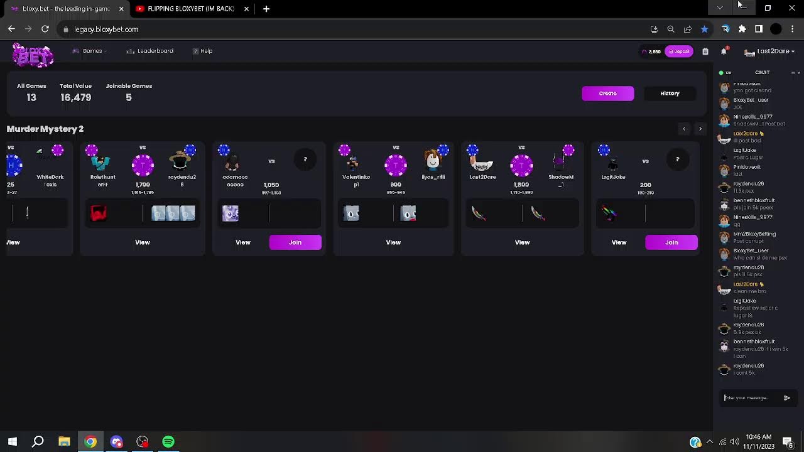Click the rainbow knife in LxgitJake's game
Viewport: 804px width, 452px height.
click(x=609, y=213)
